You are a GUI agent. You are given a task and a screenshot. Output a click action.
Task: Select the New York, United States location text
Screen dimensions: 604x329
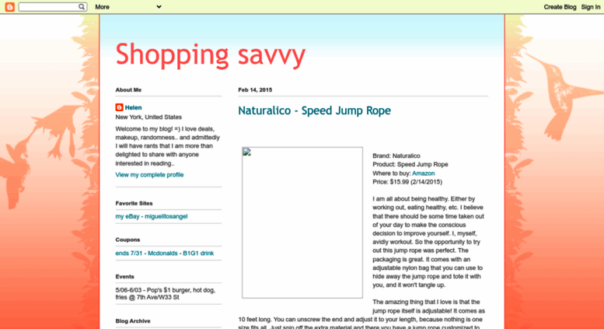point(148,117)
